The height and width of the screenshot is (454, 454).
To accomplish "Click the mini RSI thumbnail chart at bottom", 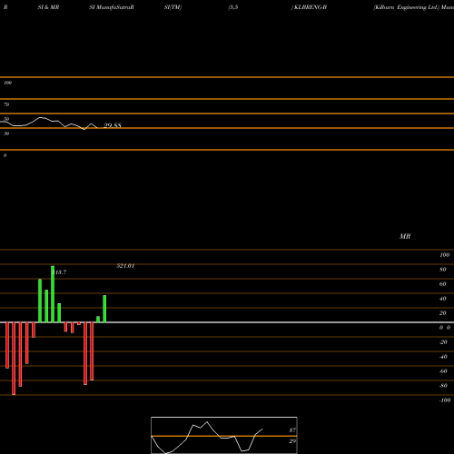I will [x=224, y=435].
